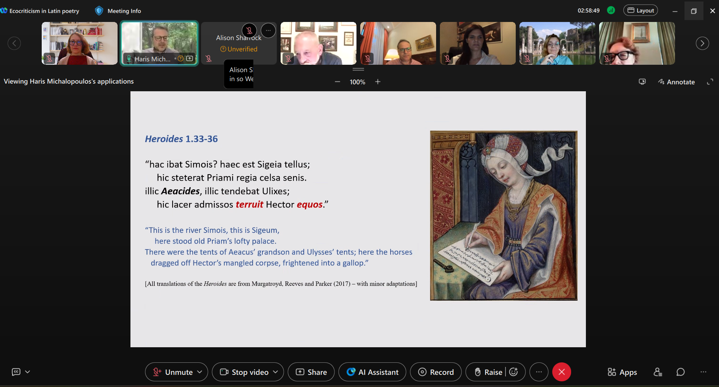Viewport: 719px width, 387px height.
Task: Zoom in shared content with plus
Action: [378, 82]
